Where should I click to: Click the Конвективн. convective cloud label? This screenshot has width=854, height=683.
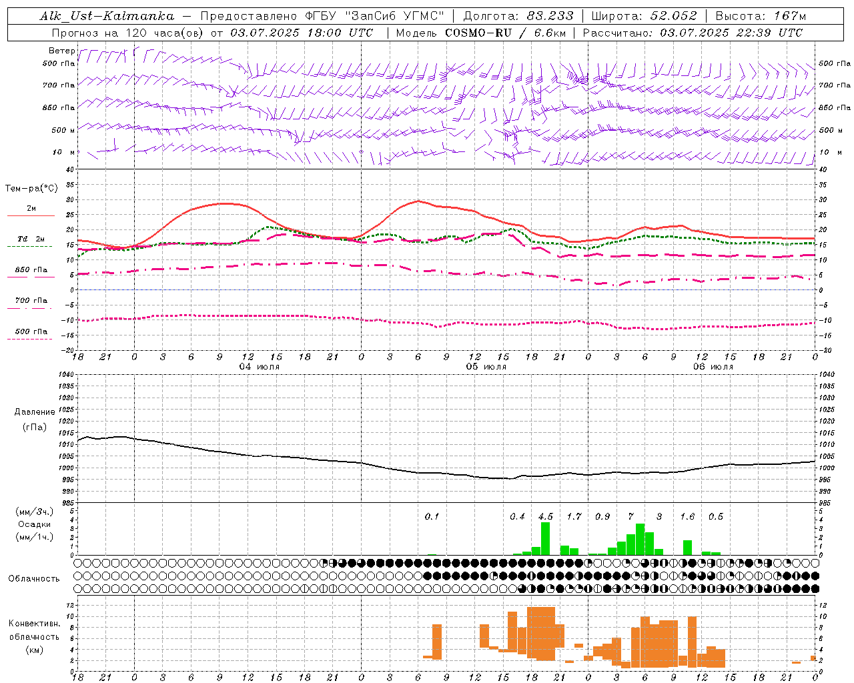pyautogui.click(x=34, y=624)
